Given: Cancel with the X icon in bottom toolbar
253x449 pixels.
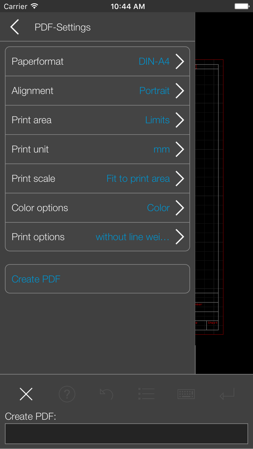Looking at the screenshot, I should (x=26, y=394).
